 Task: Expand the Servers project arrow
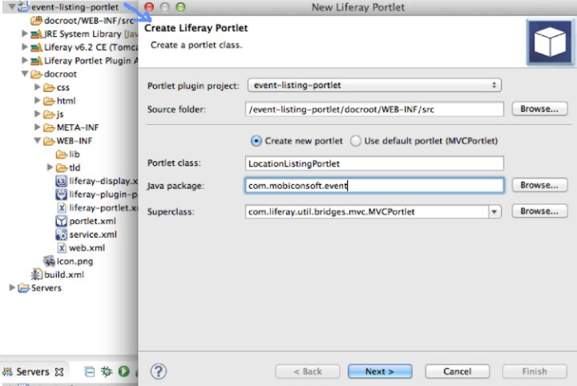[12, 287]
